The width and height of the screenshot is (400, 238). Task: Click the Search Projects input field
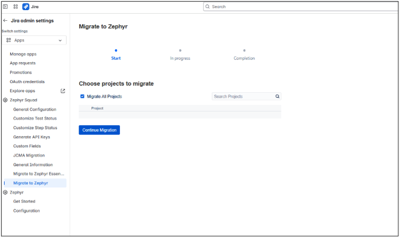[x=243, y=96]
